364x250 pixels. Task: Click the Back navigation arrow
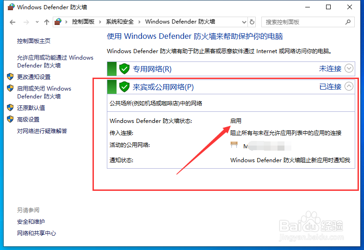(12, 22)
